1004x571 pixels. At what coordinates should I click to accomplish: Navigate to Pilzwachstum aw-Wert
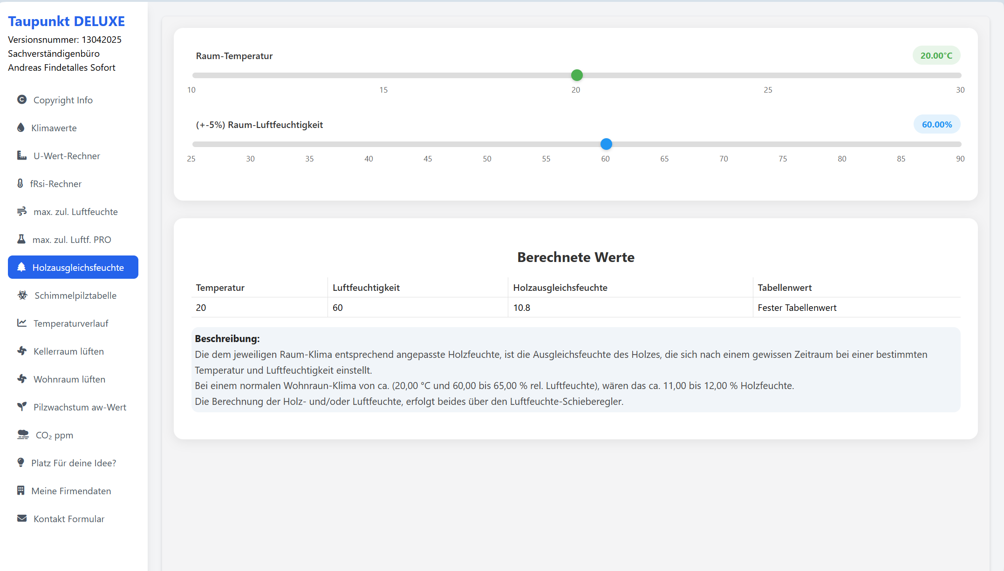tap(73, 407)
